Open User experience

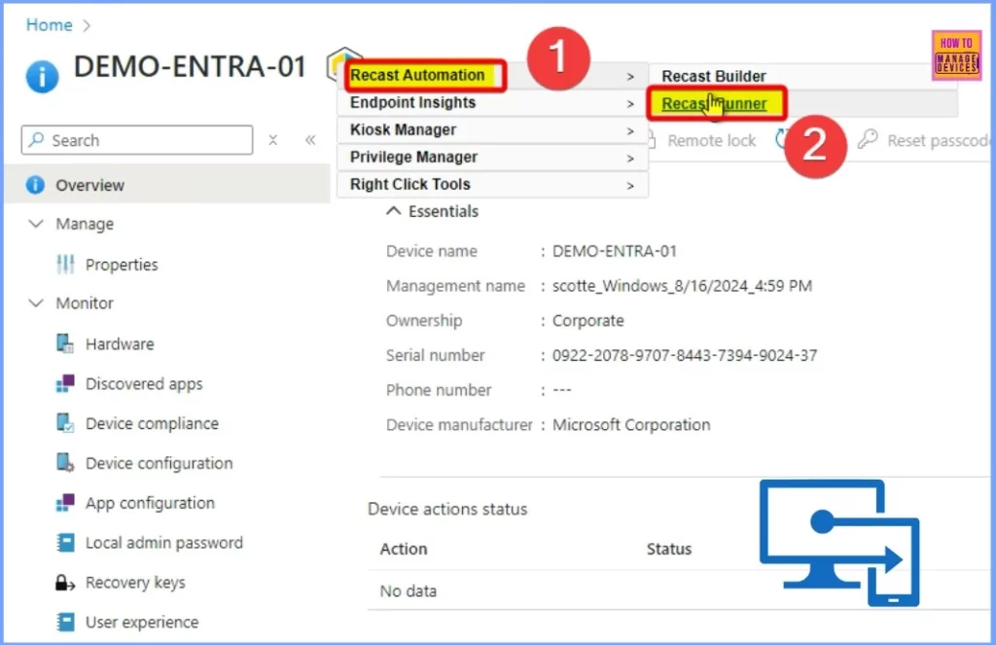142,622
